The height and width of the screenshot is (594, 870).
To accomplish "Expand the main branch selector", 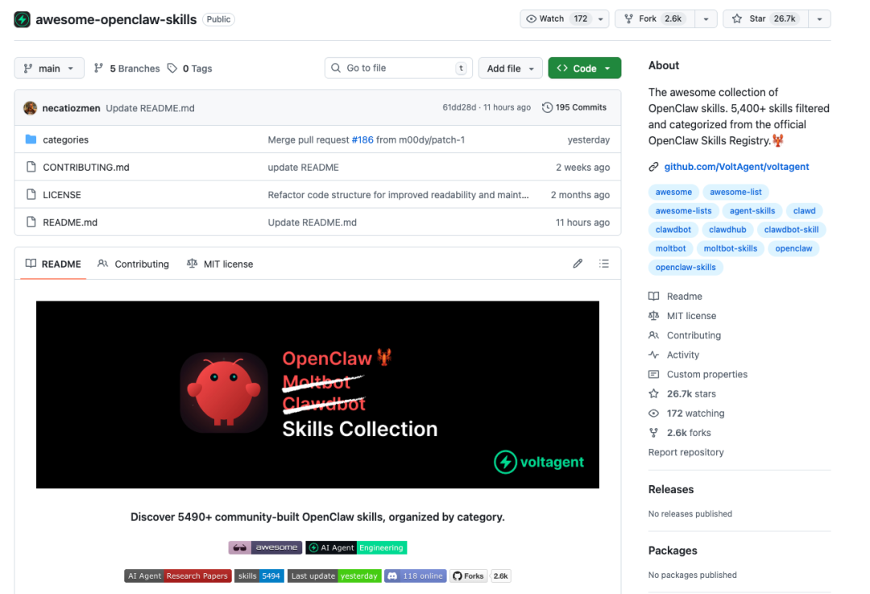I will (x=49, y=69).
